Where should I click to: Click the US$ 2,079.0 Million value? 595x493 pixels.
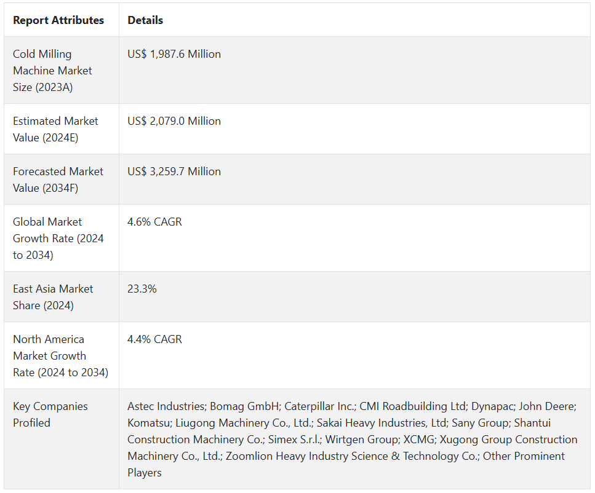[x=174, y=121]
